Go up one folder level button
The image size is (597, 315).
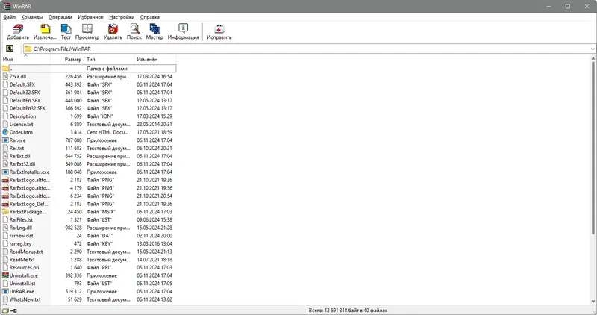click(x=10, y=49)
